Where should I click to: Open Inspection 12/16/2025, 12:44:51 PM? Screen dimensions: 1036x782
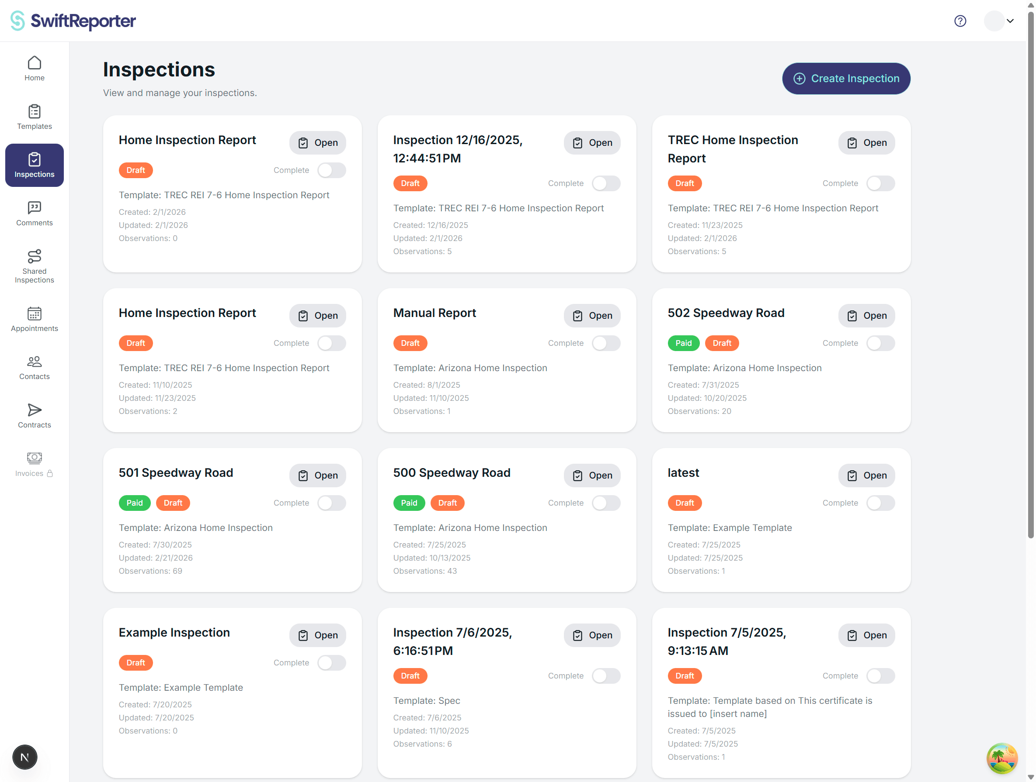point(592,143)
